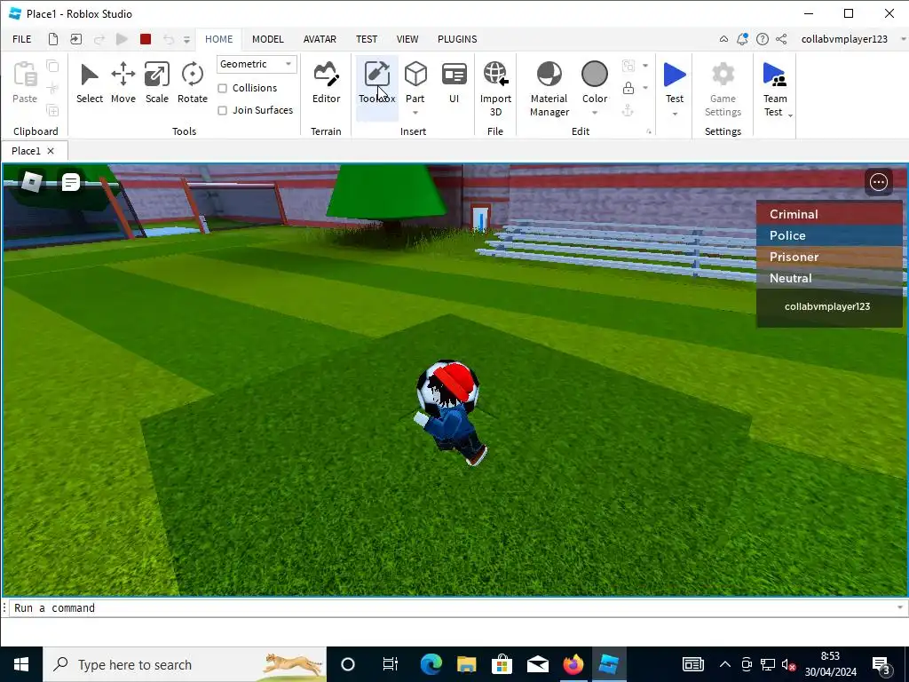Image resolution: width=909 pixels, height=682 pixels.
Task: Click the gray Color circle
Action: [594, 75]
